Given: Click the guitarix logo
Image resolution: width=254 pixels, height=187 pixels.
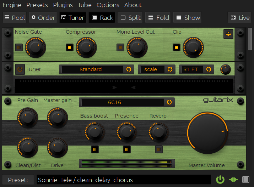Looking at the screenshot, I should point(218,101).
